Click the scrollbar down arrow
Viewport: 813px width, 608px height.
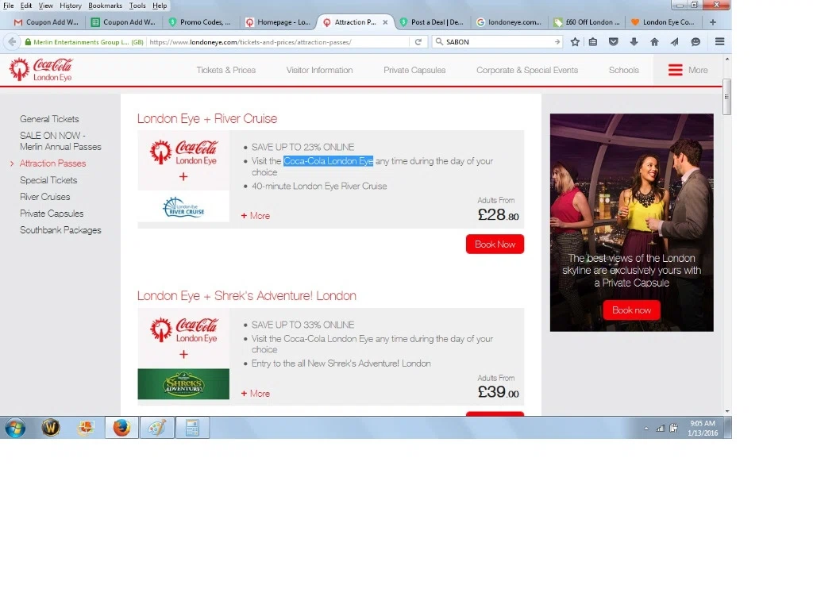(x=727, y=411)
